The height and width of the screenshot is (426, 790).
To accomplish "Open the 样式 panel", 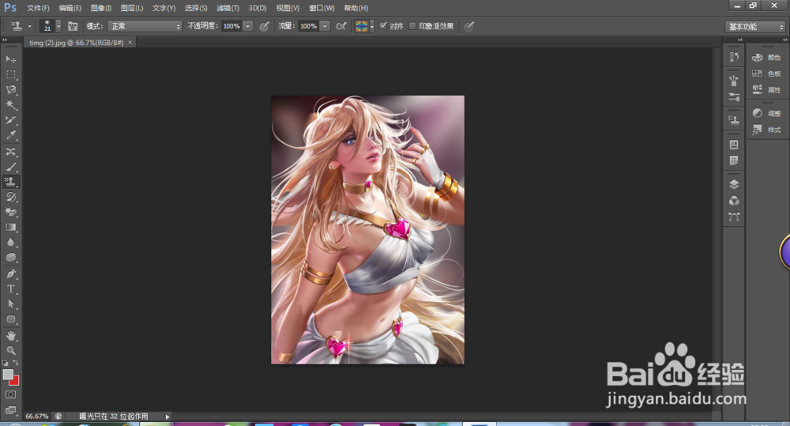I will [x=766, y=130].
